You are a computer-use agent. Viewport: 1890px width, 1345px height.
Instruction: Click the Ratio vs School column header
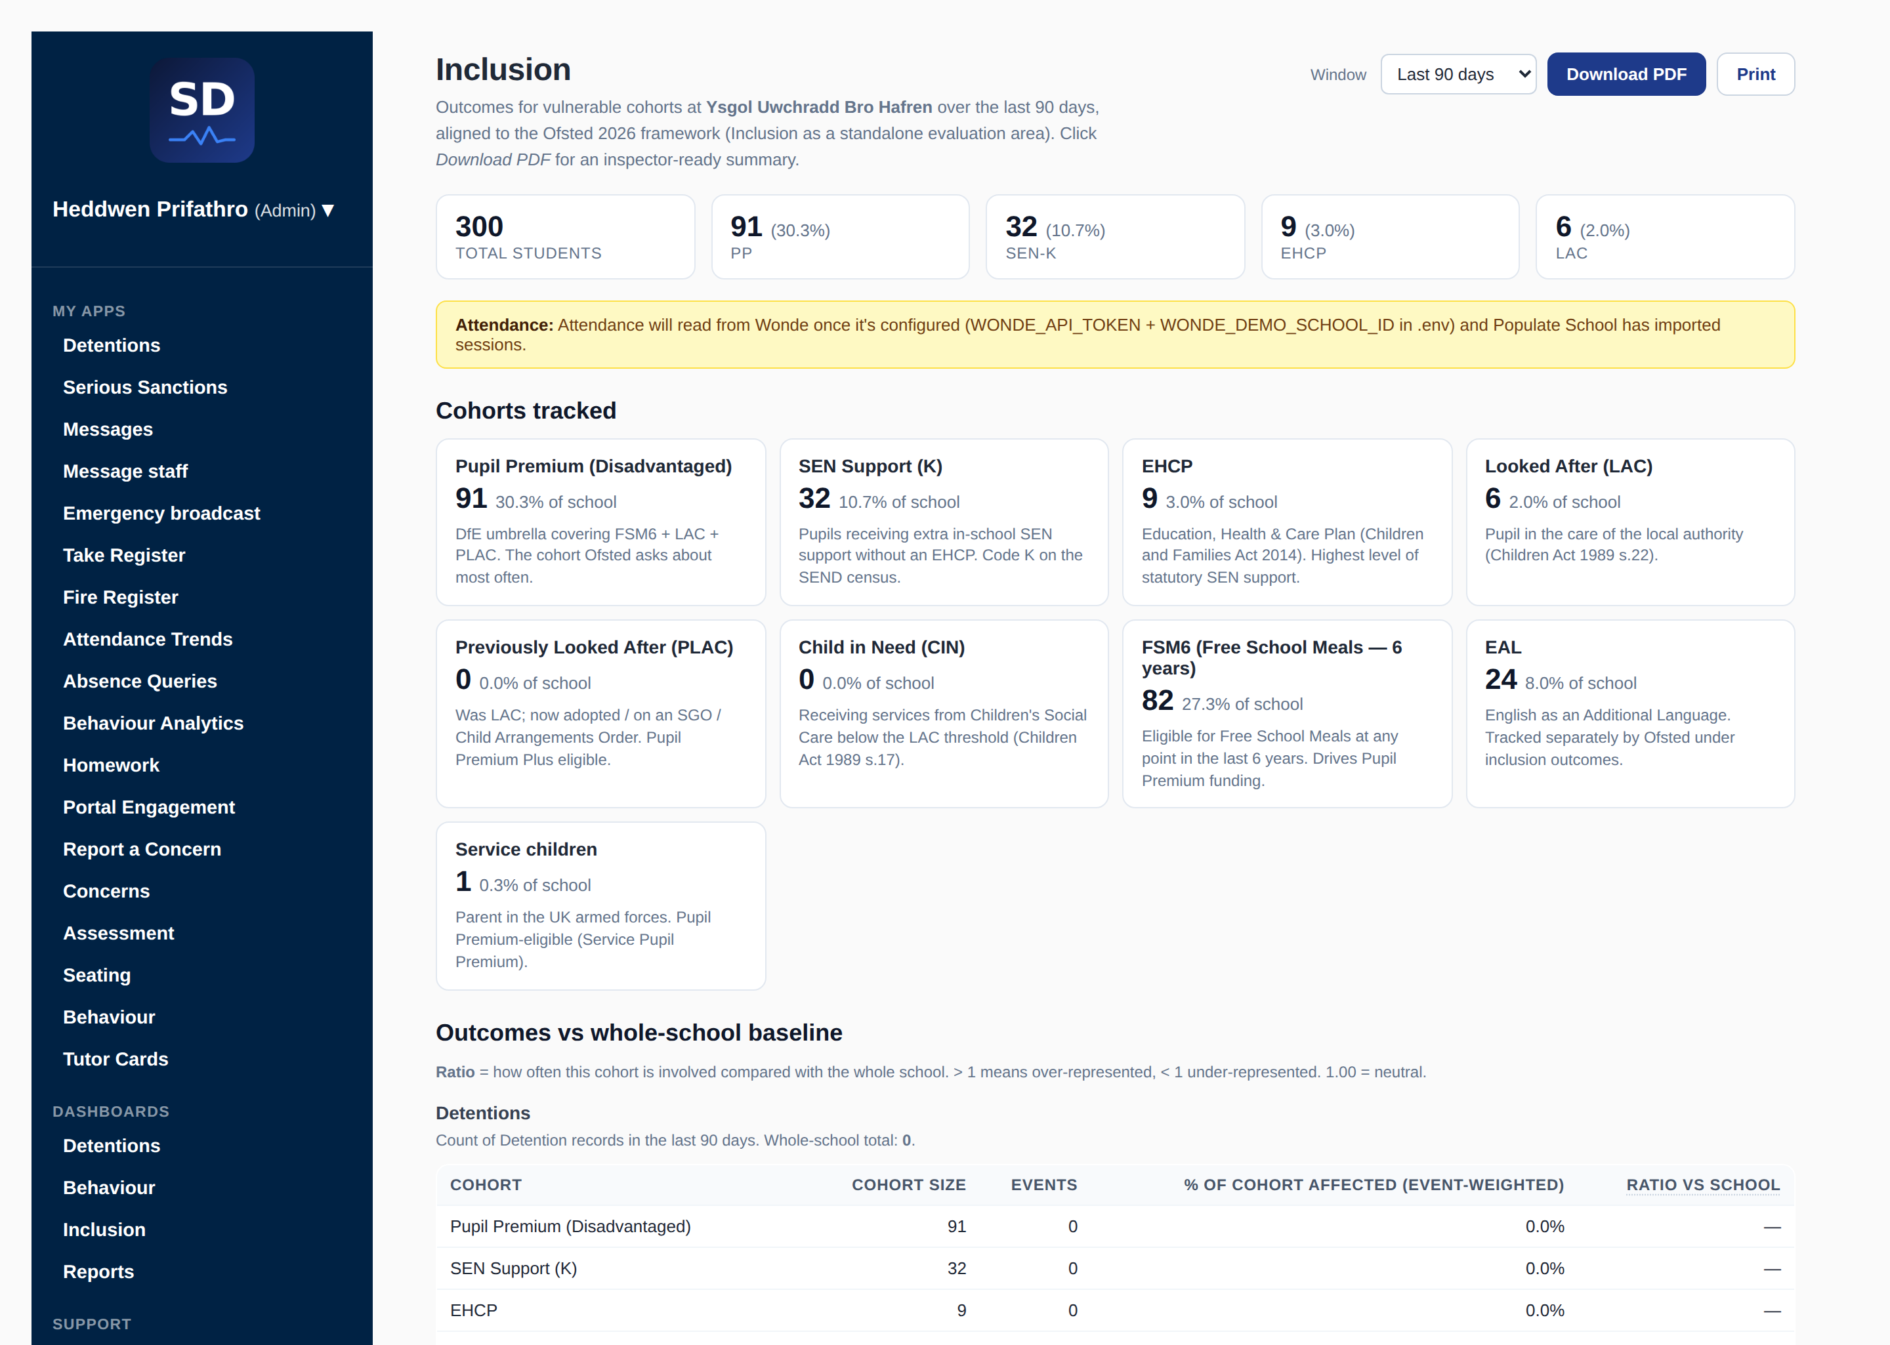[1703, 1185]
